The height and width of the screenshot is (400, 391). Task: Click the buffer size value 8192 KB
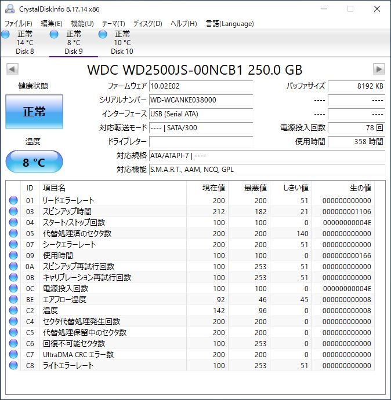pyautogui.click(x=356, y=86)
